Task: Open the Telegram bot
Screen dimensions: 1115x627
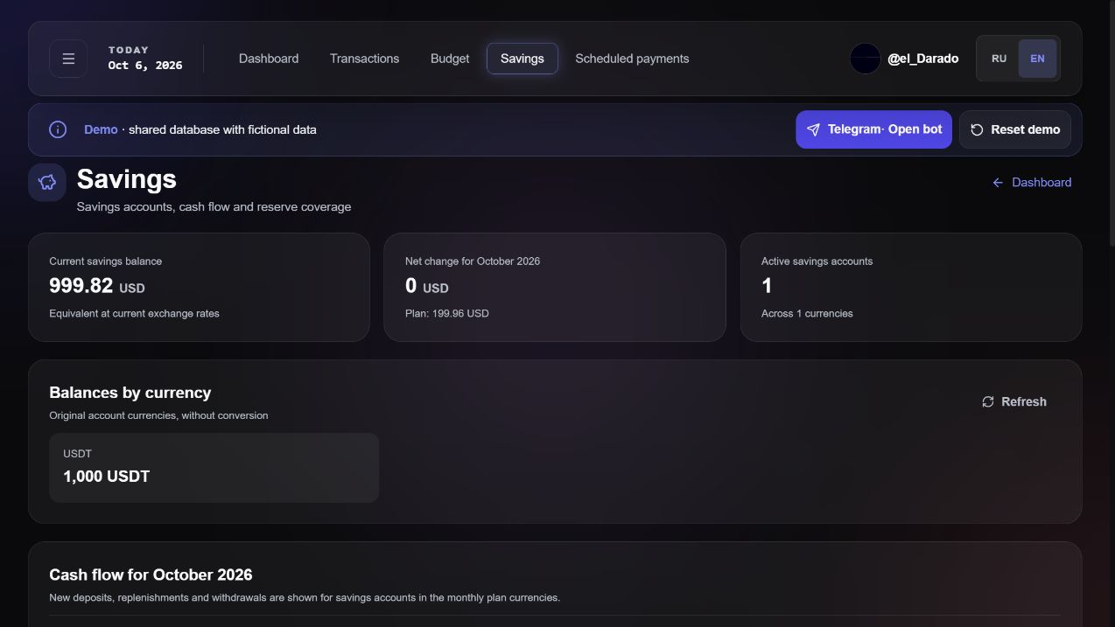Action: [x=873, y=129]
